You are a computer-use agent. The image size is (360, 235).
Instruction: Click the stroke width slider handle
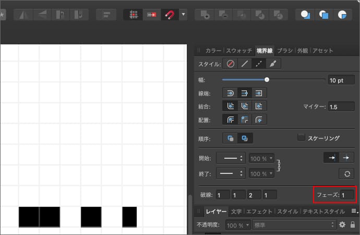pos(267,80)
